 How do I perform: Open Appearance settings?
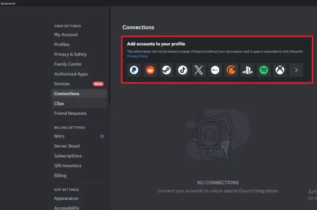(79, 198)
